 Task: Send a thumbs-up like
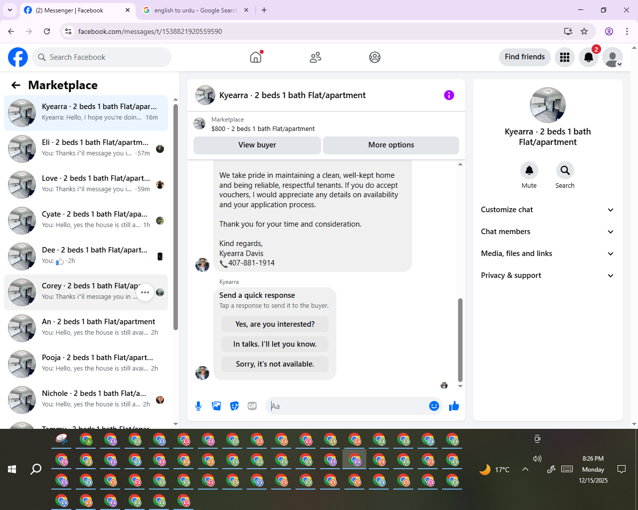454,406
